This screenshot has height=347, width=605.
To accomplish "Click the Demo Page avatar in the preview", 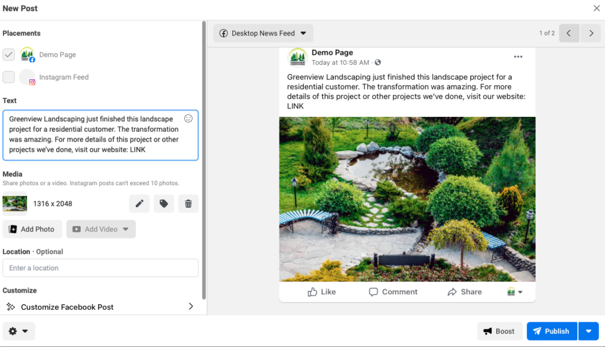I will coord(298,57).
